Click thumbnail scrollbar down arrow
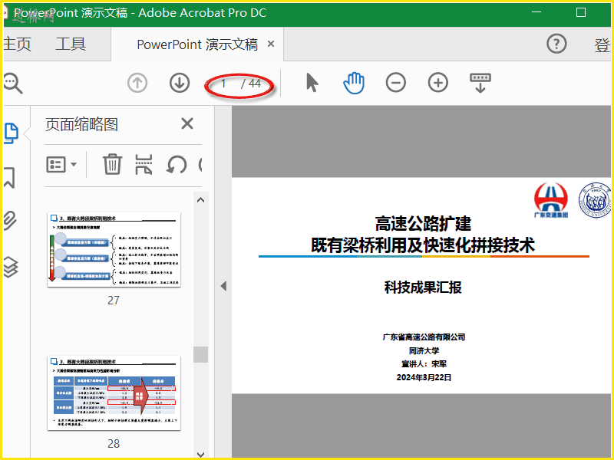614x460 pixels. pyautogui.click(x=200, y=454)
